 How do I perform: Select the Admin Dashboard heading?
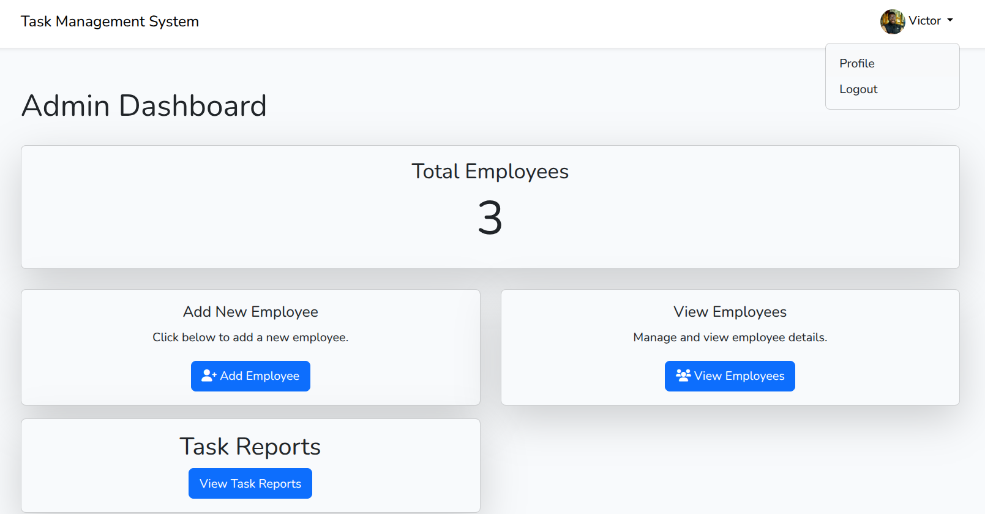[144, 105]
